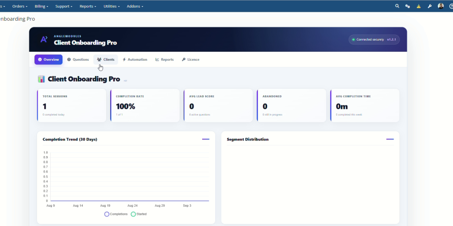The image size is (453, 226).
Task: Toggle the Completions legend series
Action: click(116, 214)
